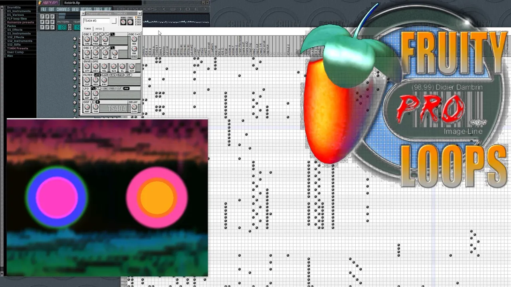Choose the square LFO shape icon
The image size is (511, 287).
pos(99,88)
